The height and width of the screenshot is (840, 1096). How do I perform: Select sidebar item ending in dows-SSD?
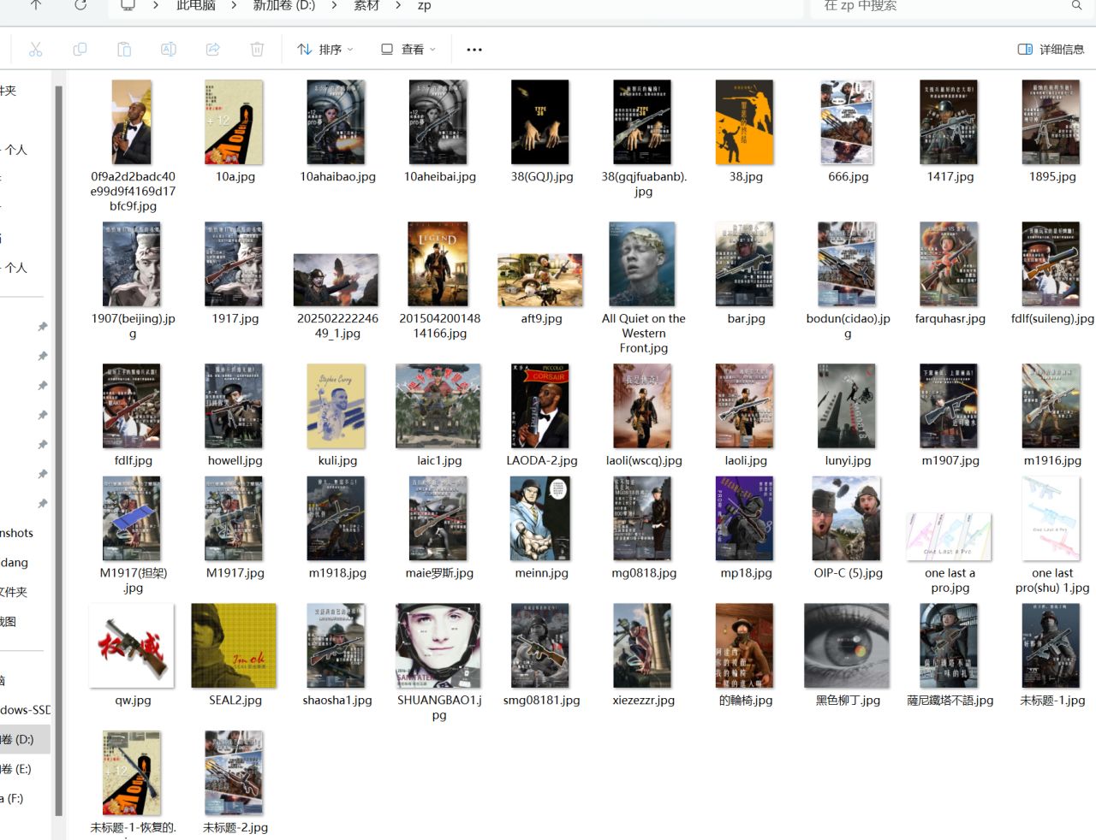click(x=24, y=710)
